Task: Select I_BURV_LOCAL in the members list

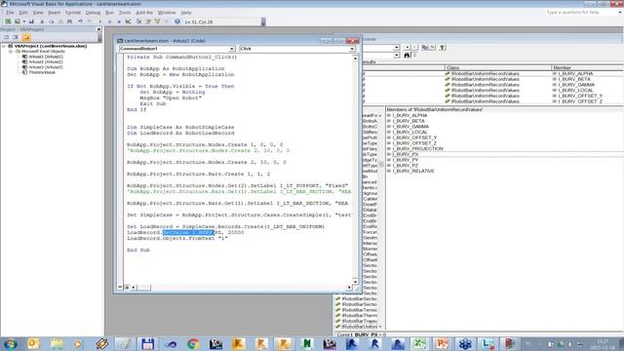Action: [409, 133]
